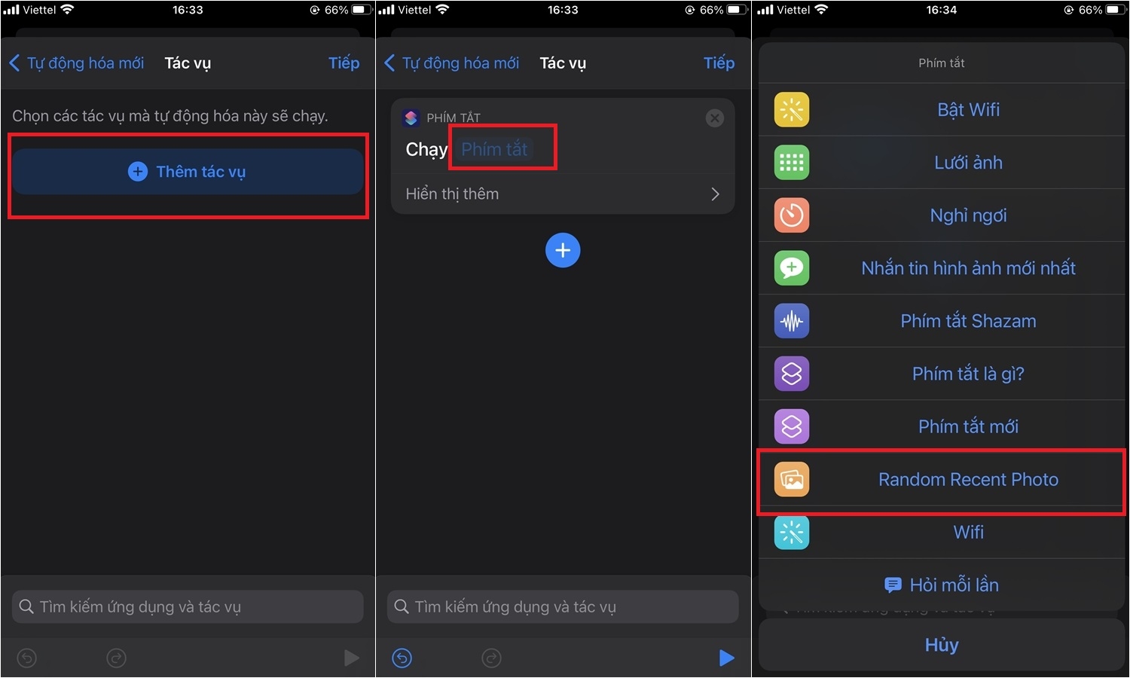Click the purple icon for Phím tắt là gì?
Screen dimensions: 1130x678
click(792, 374)
